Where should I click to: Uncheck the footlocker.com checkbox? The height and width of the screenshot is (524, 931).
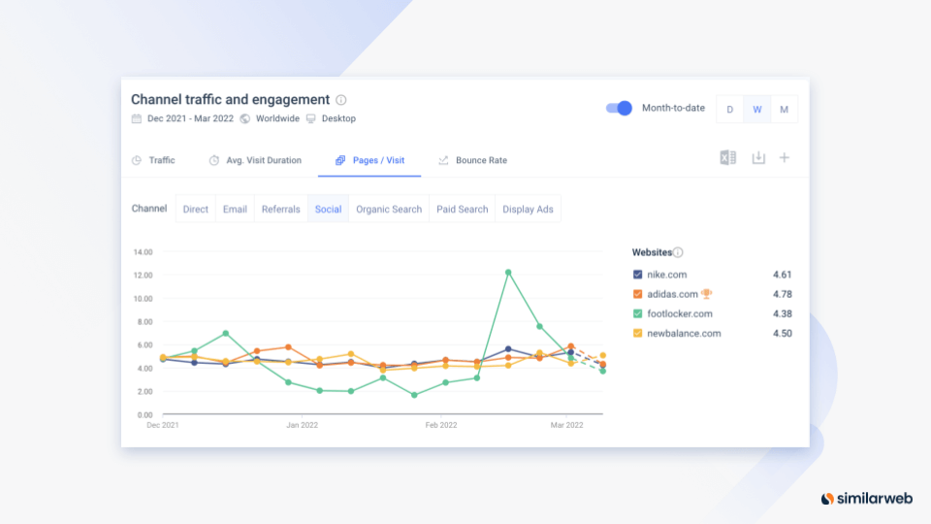(638, 313)
